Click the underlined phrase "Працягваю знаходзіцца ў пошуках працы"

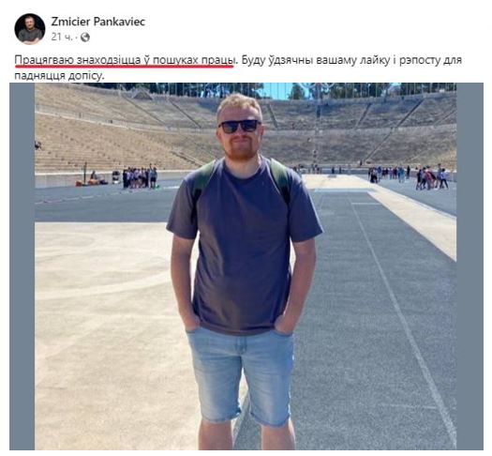[x=126, y=60]
